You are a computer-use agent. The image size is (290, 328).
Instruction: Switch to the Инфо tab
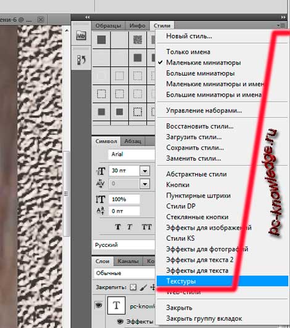click(x=138, y=26)
